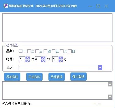
Task: Click the 添加定时 button
Action: click(x=12, y=77)
